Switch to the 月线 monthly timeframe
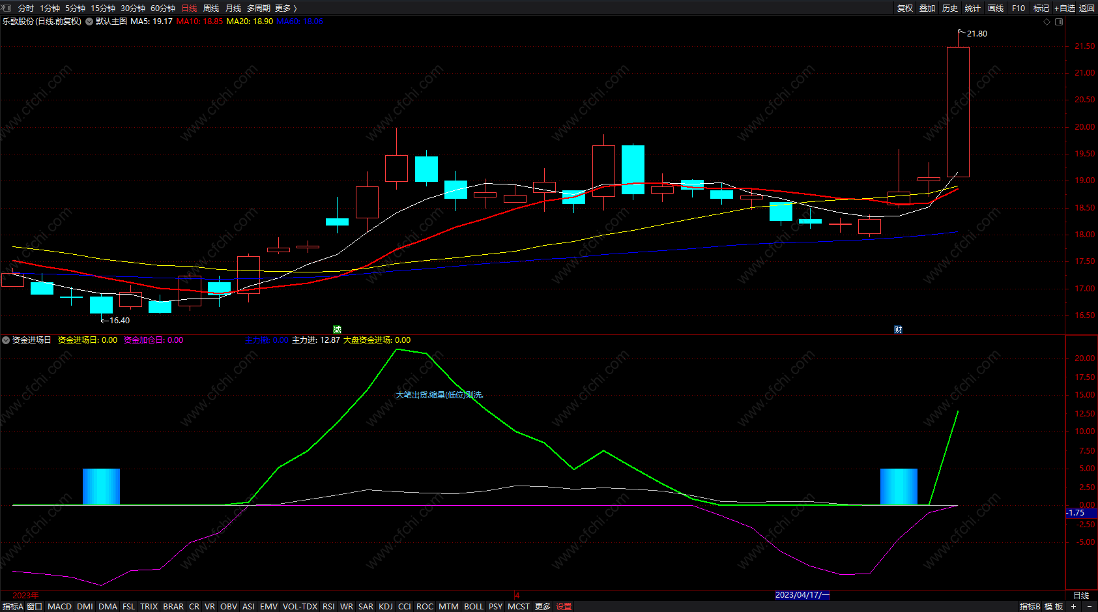This screenshot has width=1098, height=612. 233,8
